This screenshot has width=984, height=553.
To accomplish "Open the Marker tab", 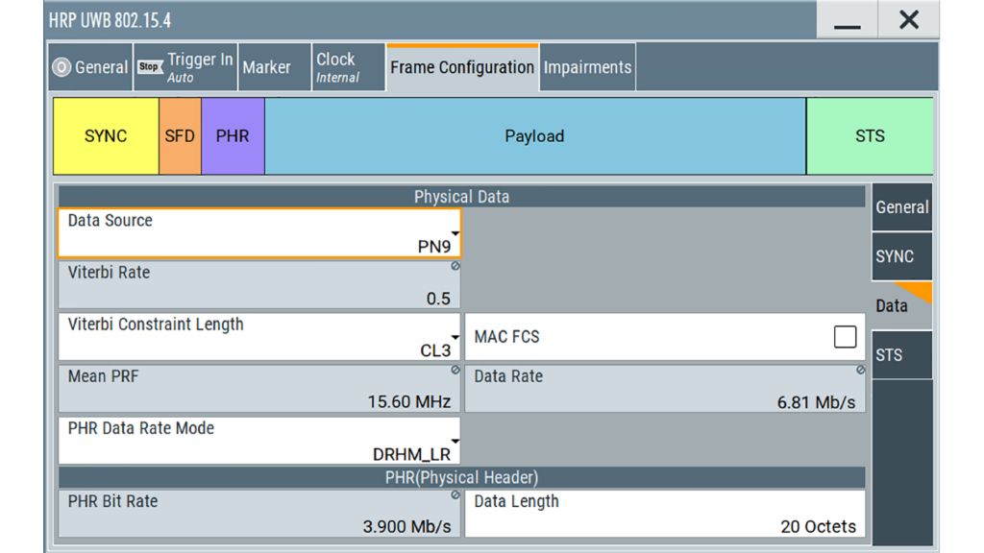I will tap(266, 67).
